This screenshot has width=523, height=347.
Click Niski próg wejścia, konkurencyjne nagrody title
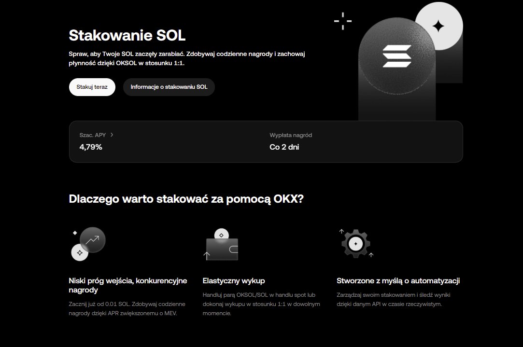click(128, 285)
